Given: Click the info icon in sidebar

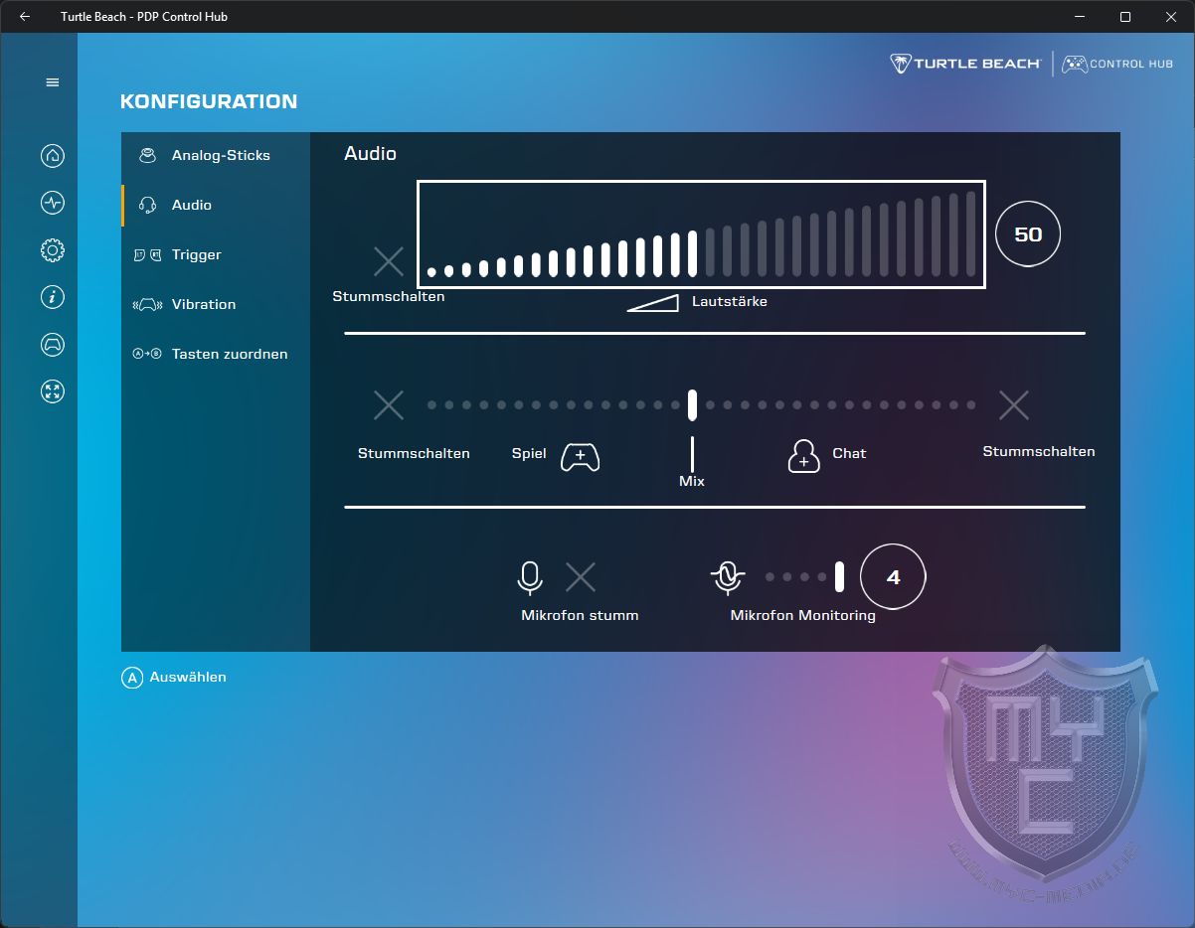Looking at the screenshot, I should tap(53, 297).
